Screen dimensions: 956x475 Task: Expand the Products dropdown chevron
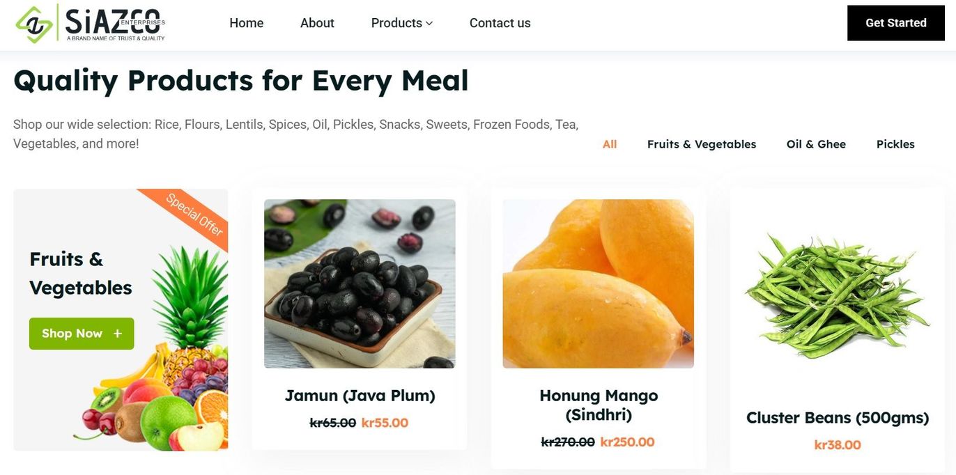[429, 24]
